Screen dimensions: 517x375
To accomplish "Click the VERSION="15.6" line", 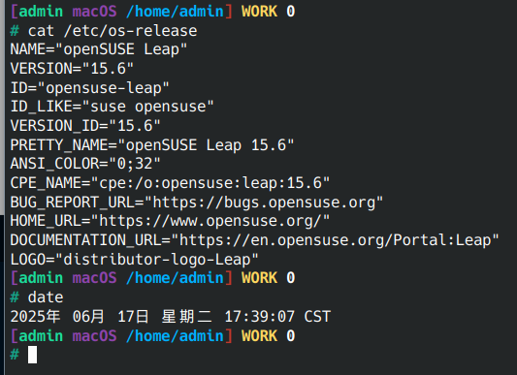I will [72, 69].
